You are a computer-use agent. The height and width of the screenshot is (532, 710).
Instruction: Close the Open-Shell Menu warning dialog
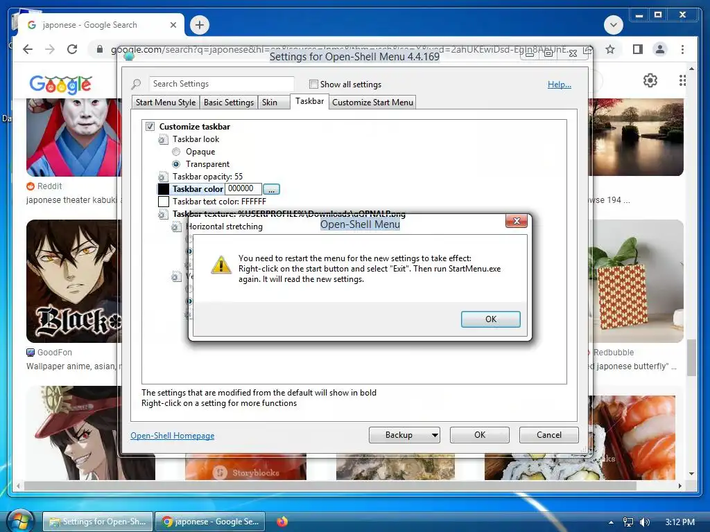click(x=516, y=221)
